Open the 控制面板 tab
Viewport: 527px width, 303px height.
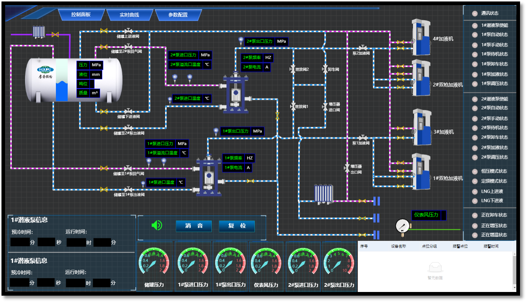(81, 15)
